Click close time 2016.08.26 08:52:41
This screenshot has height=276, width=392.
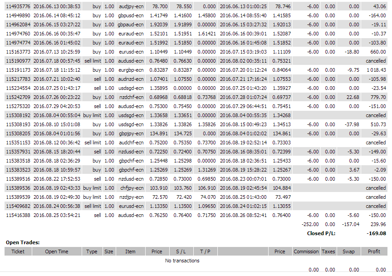[x=243, y=216]
